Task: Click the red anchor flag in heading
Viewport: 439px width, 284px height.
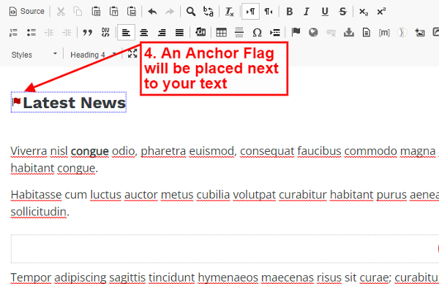Action: coord(17,101)
